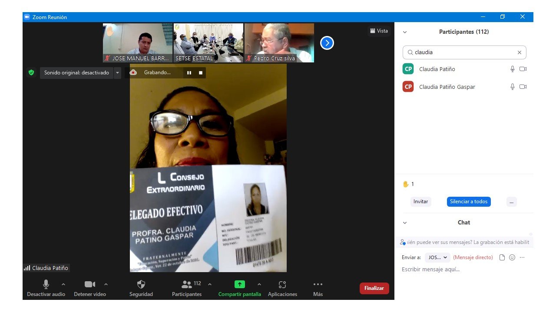
Task: Expand the Sonido original dropdown arrow
Action: point(117,73)
